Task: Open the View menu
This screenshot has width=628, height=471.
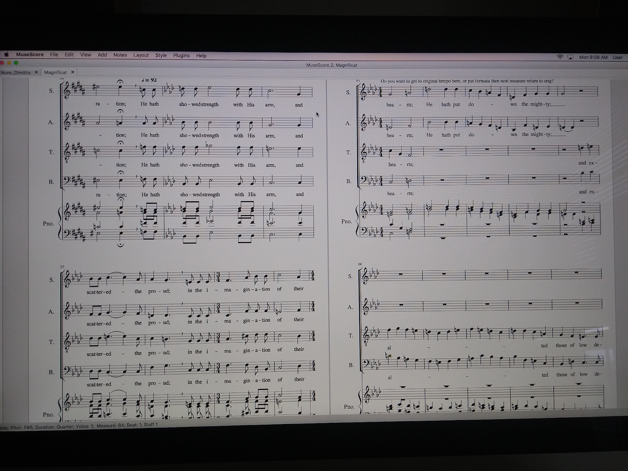Action: point(86,55)
